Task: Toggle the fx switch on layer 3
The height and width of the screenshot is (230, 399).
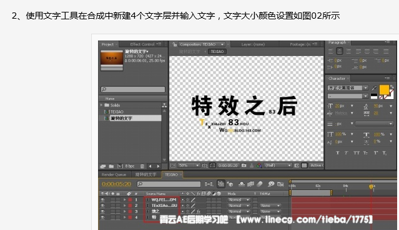Action: click(x=199, y=211)
